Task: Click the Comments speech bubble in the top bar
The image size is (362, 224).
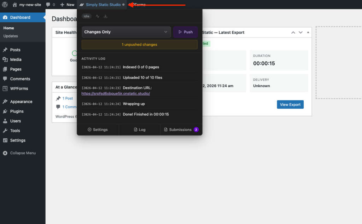Action: [x=48, y=5]
